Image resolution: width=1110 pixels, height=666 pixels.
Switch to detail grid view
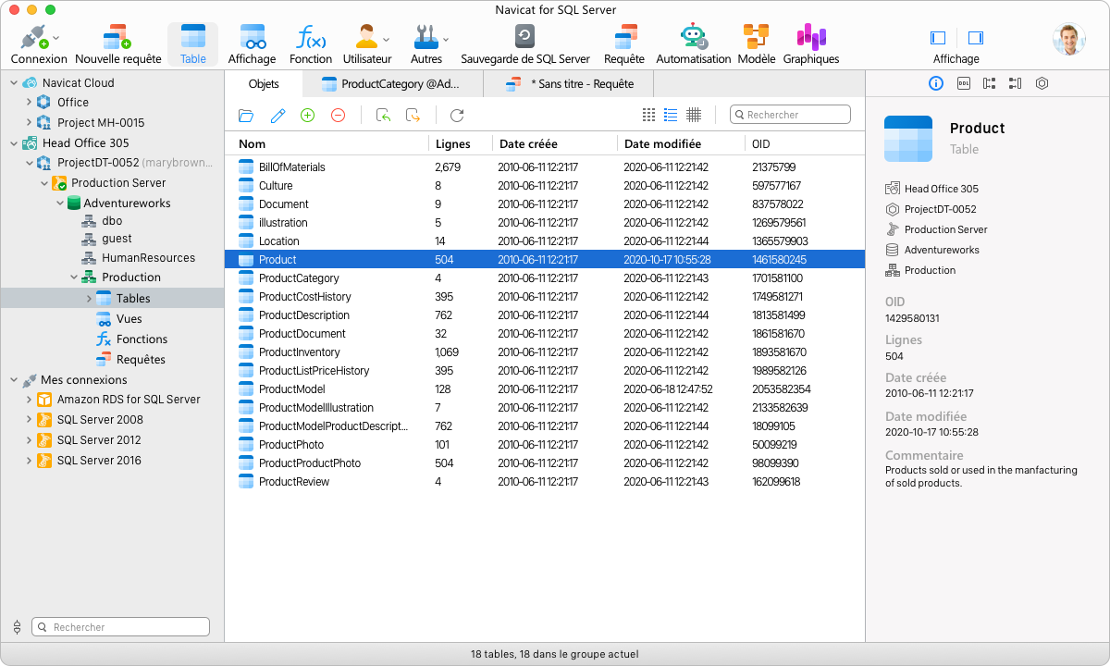click(694, 115)
